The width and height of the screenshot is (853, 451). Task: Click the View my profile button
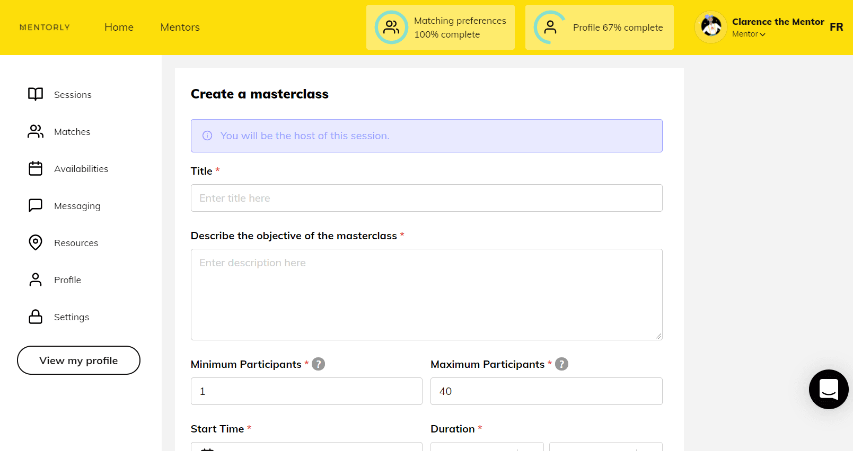click(78, 360)
